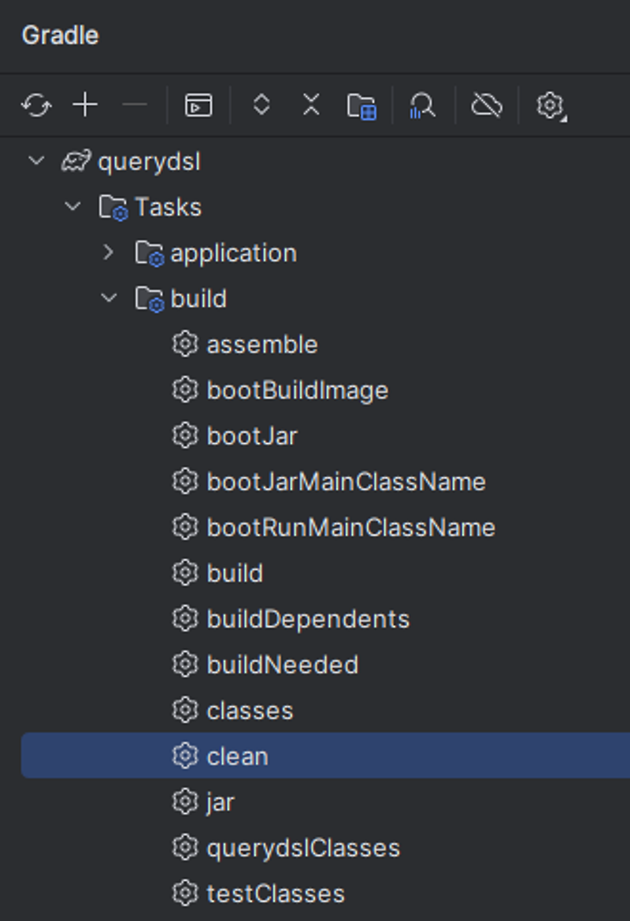
Task: Select the blue folder sources icon
Action: pos(360,105)
